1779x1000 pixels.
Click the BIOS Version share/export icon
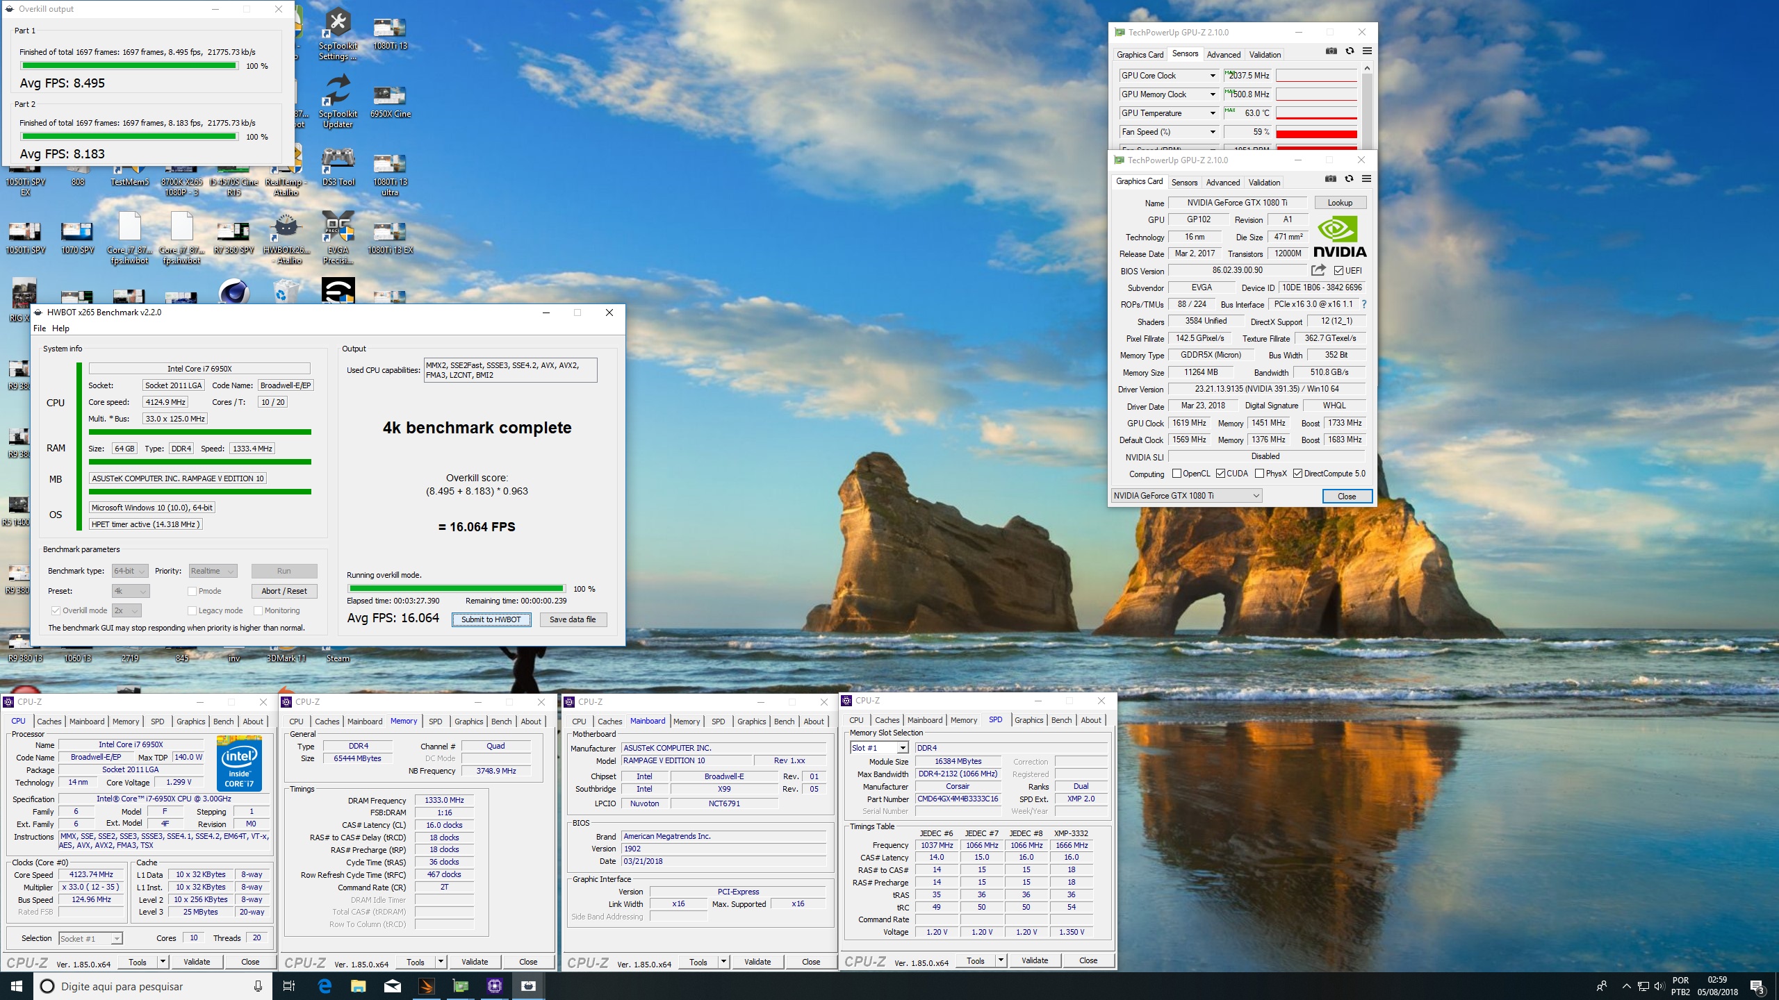[x=1318, y=270]
